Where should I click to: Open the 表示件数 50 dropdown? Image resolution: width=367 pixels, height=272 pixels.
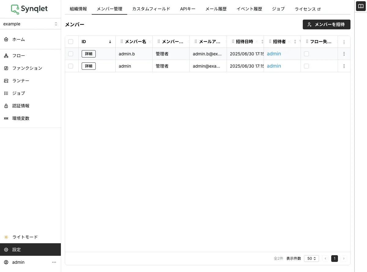click(311, 259)
